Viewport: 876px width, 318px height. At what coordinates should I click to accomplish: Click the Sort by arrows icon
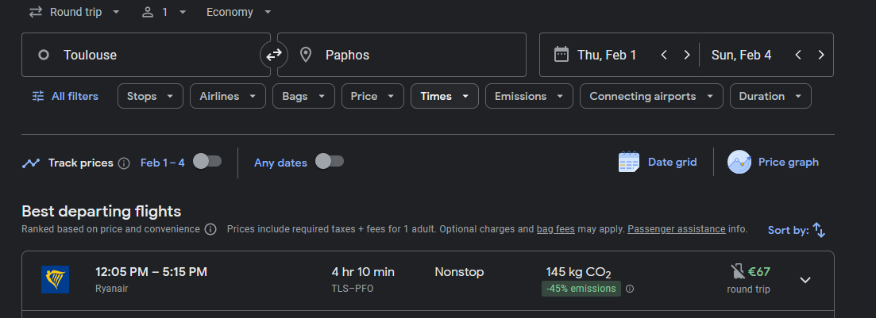[x=819, y=230]
